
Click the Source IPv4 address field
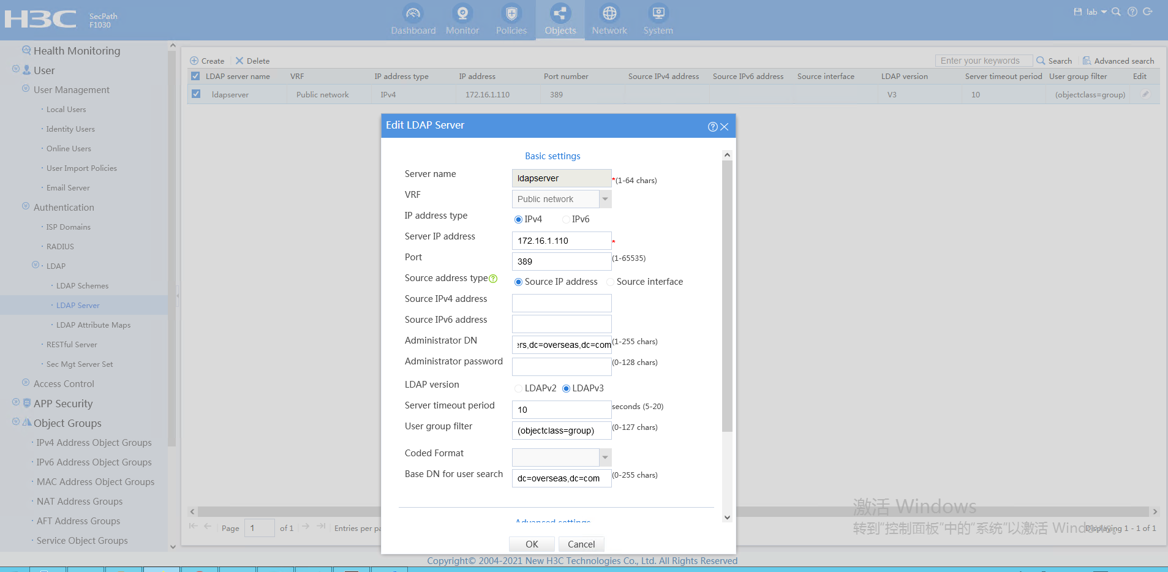(562, 303)
